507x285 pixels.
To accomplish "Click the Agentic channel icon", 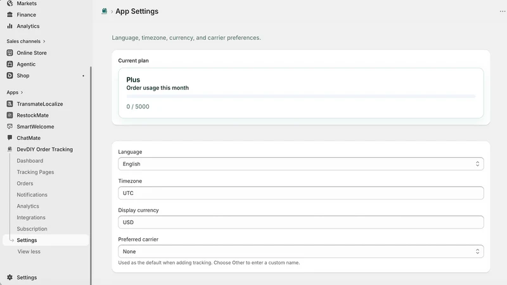I will coord(10,64).
